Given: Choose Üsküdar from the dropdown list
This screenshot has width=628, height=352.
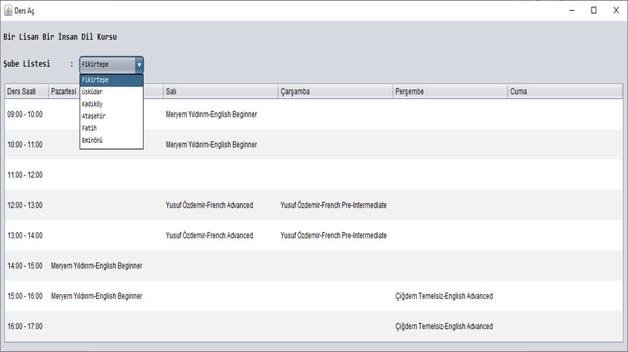Looking at the screenshot, I should 111,92.
